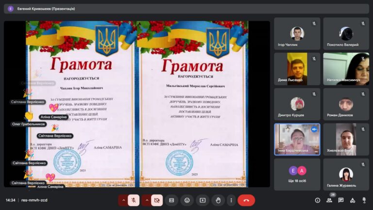Screen dimensions: 373x210
Task: Click the muted mic icon on Покотило Валерий
Action: click(x=363, y=23)
